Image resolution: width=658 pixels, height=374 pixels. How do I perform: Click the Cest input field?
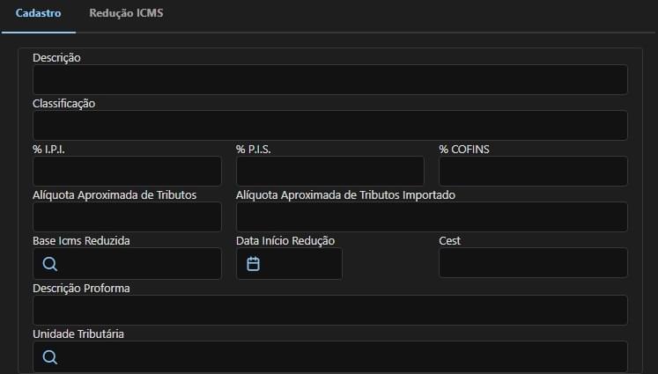pos(534,262)
